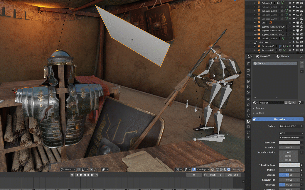Expand the Preview panel
This screenshot has height=190, width=305.
[x=260, y=108]
